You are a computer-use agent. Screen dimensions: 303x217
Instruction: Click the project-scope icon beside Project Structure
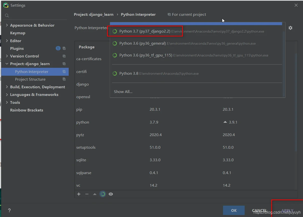[x=64, y=79]
